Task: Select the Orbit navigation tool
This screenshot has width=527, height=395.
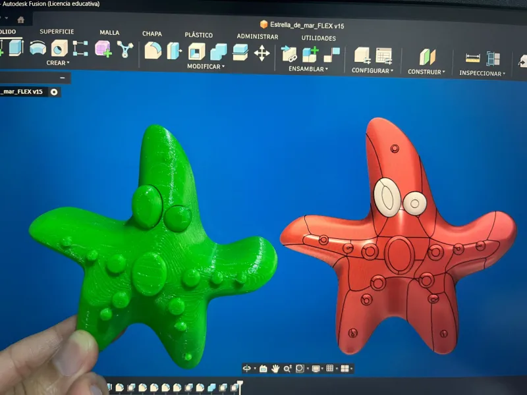Action: 246,369
